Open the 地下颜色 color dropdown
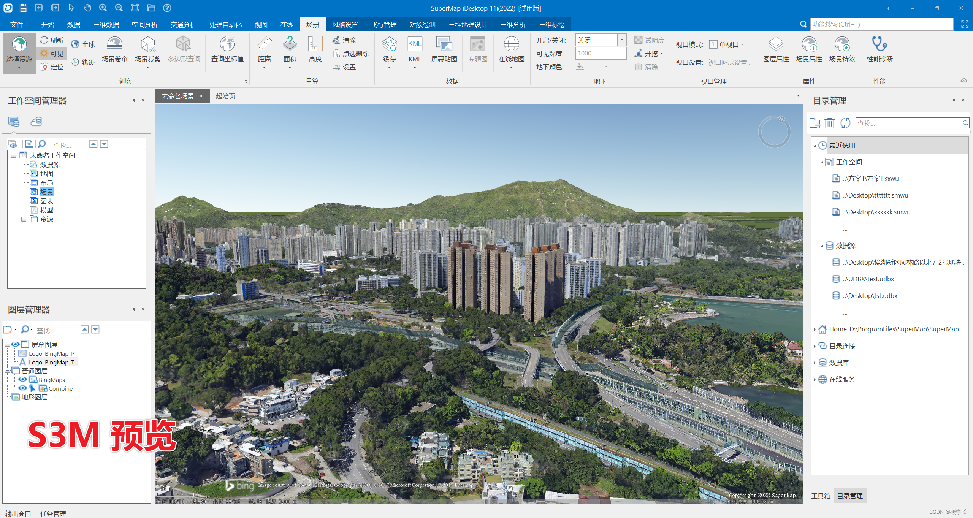This screenshot has height=518, width=973. click(x=606, y=67)
